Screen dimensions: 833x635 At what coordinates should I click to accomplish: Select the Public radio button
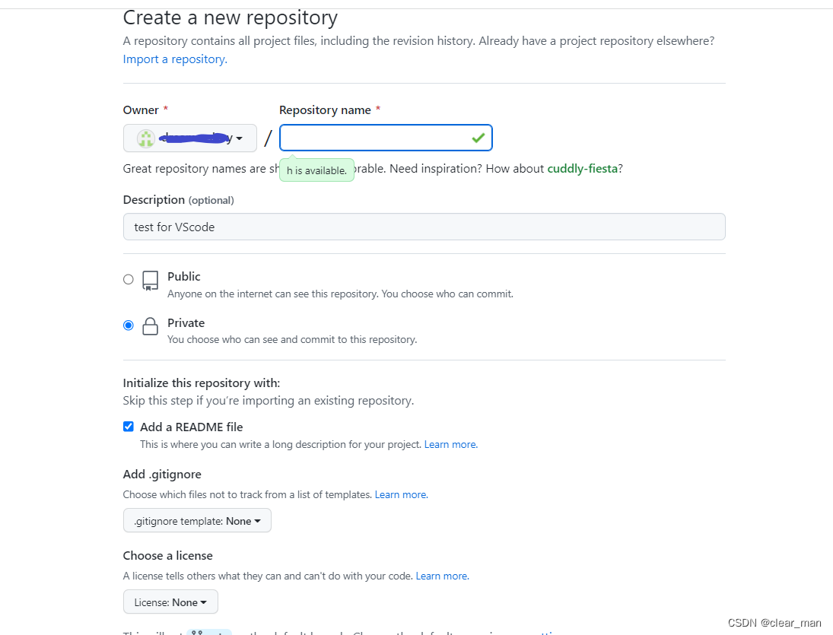tap(128, 279)
